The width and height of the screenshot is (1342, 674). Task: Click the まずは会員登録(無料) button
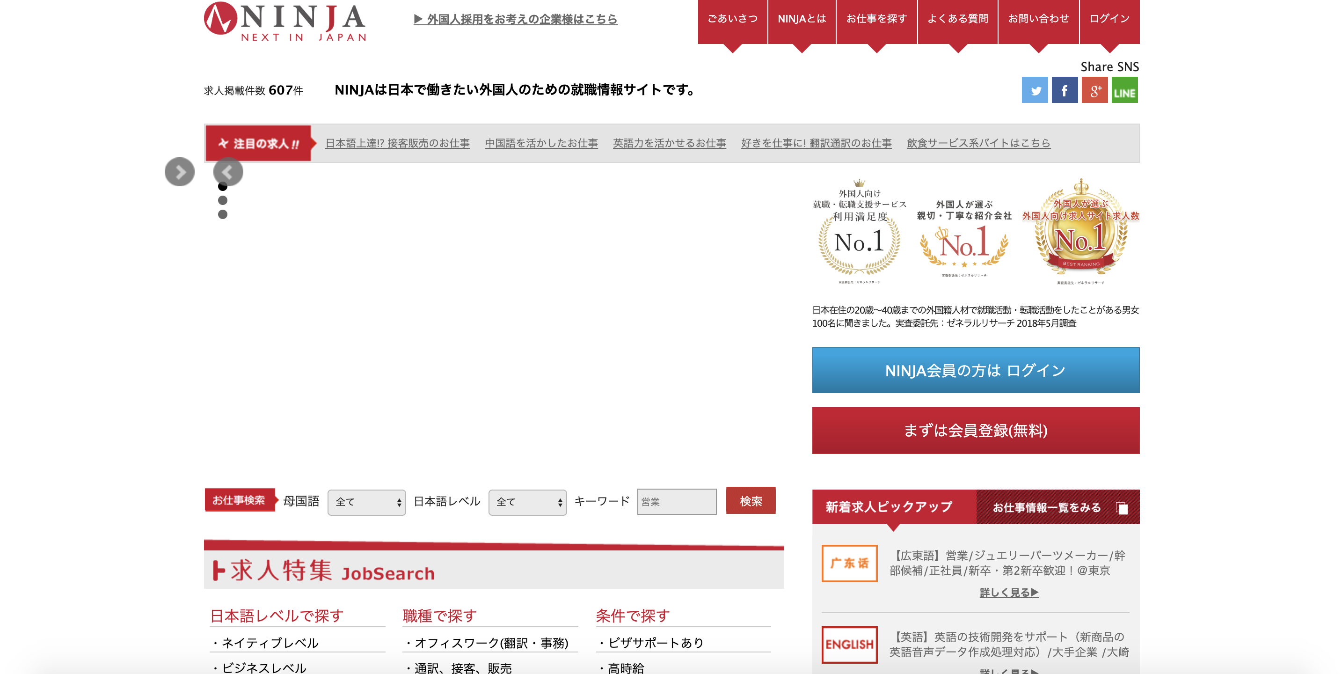(x=975, y=431)
